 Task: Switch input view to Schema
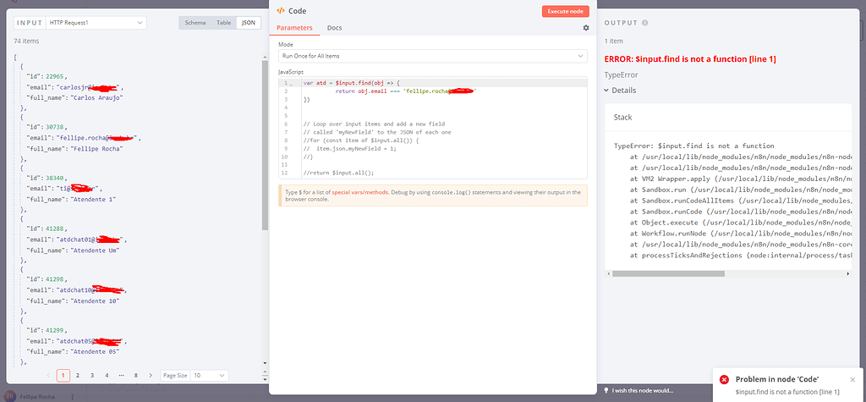[195, 23]
